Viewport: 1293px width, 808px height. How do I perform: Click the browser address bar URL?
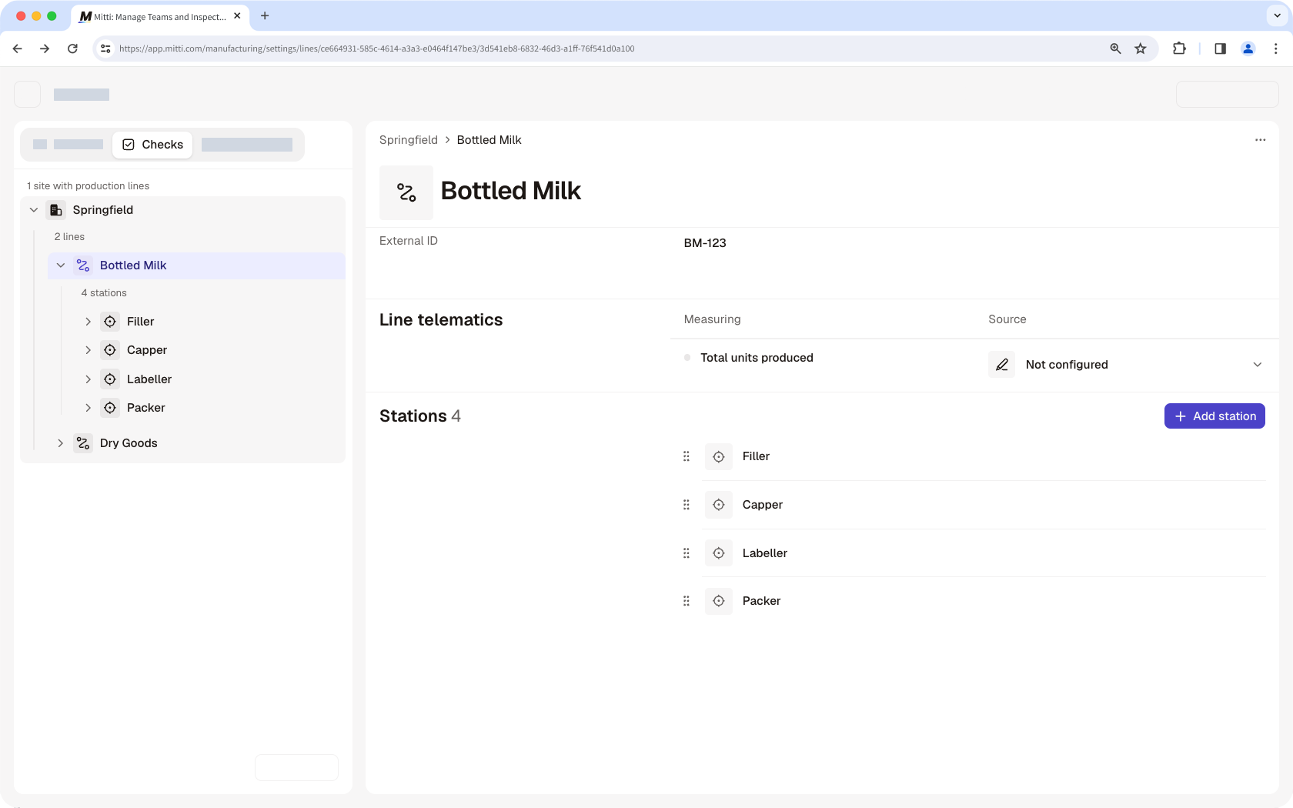377,48
